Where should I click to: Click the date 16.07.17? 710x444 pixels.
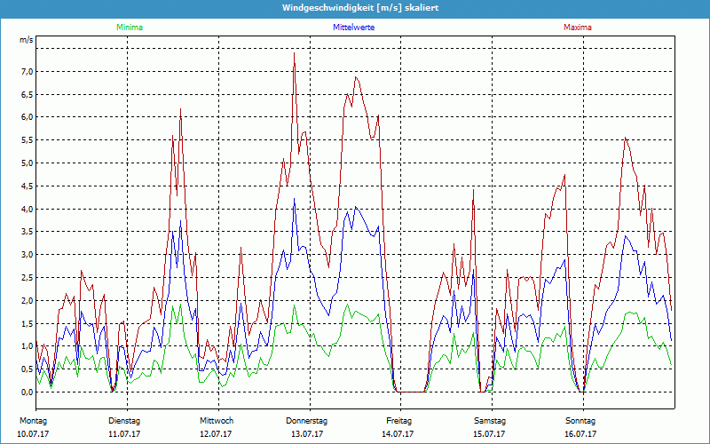(580, 434)
